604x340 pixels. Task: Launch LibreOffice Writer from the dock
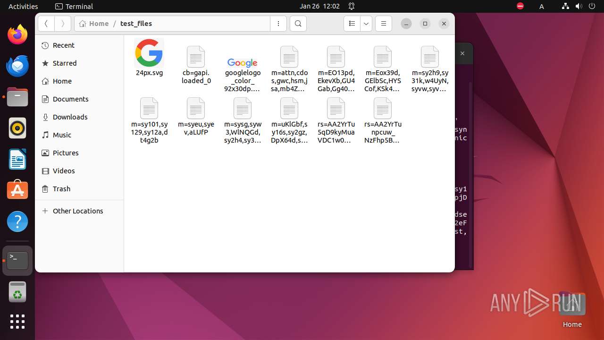(17, 159)
